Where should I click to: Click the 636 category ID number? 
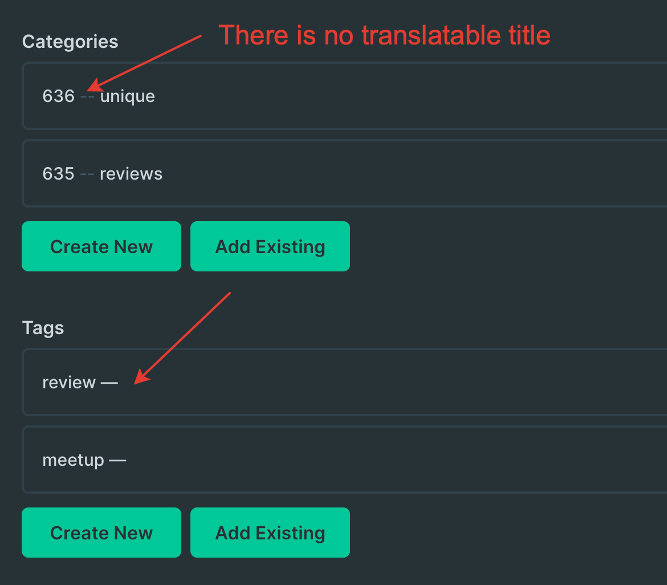pos(57,96)
